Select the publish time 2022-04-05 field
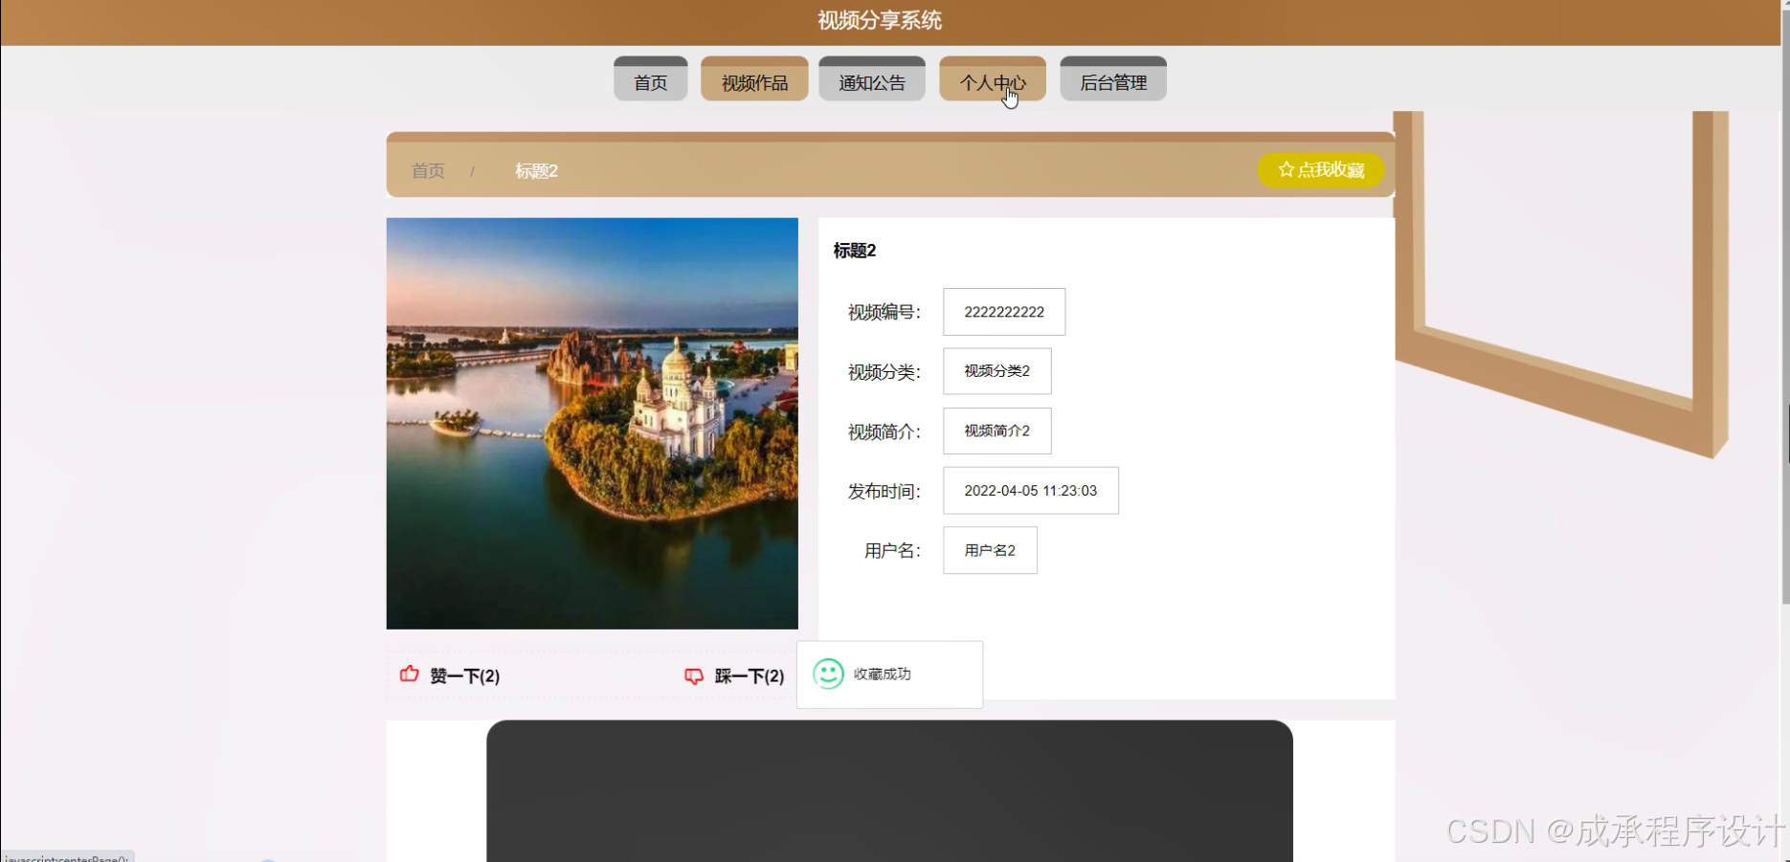 pos(1030,490)
